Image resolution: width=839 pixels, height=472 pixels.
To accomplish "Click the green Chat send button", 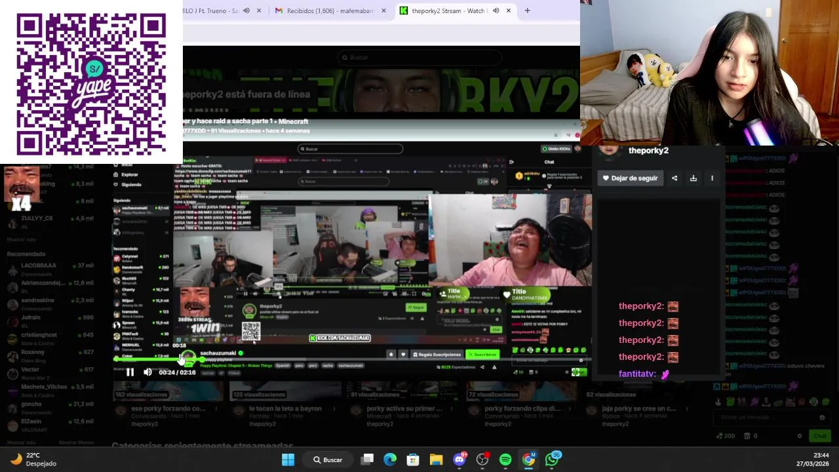I will 819,436.
